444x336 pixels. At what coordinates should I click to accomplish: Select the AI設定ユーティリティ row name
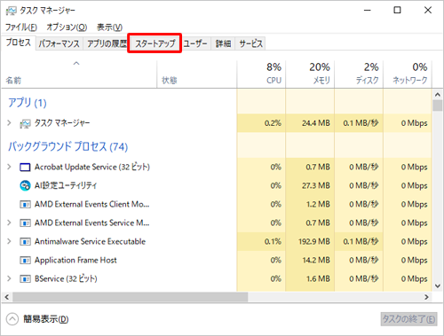coord(66,185)
